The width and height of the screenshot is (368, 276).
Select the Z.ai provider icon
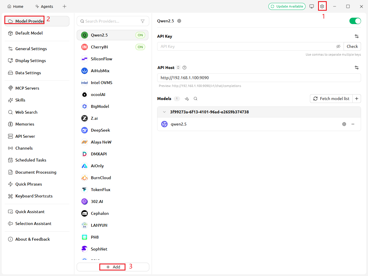85,118
